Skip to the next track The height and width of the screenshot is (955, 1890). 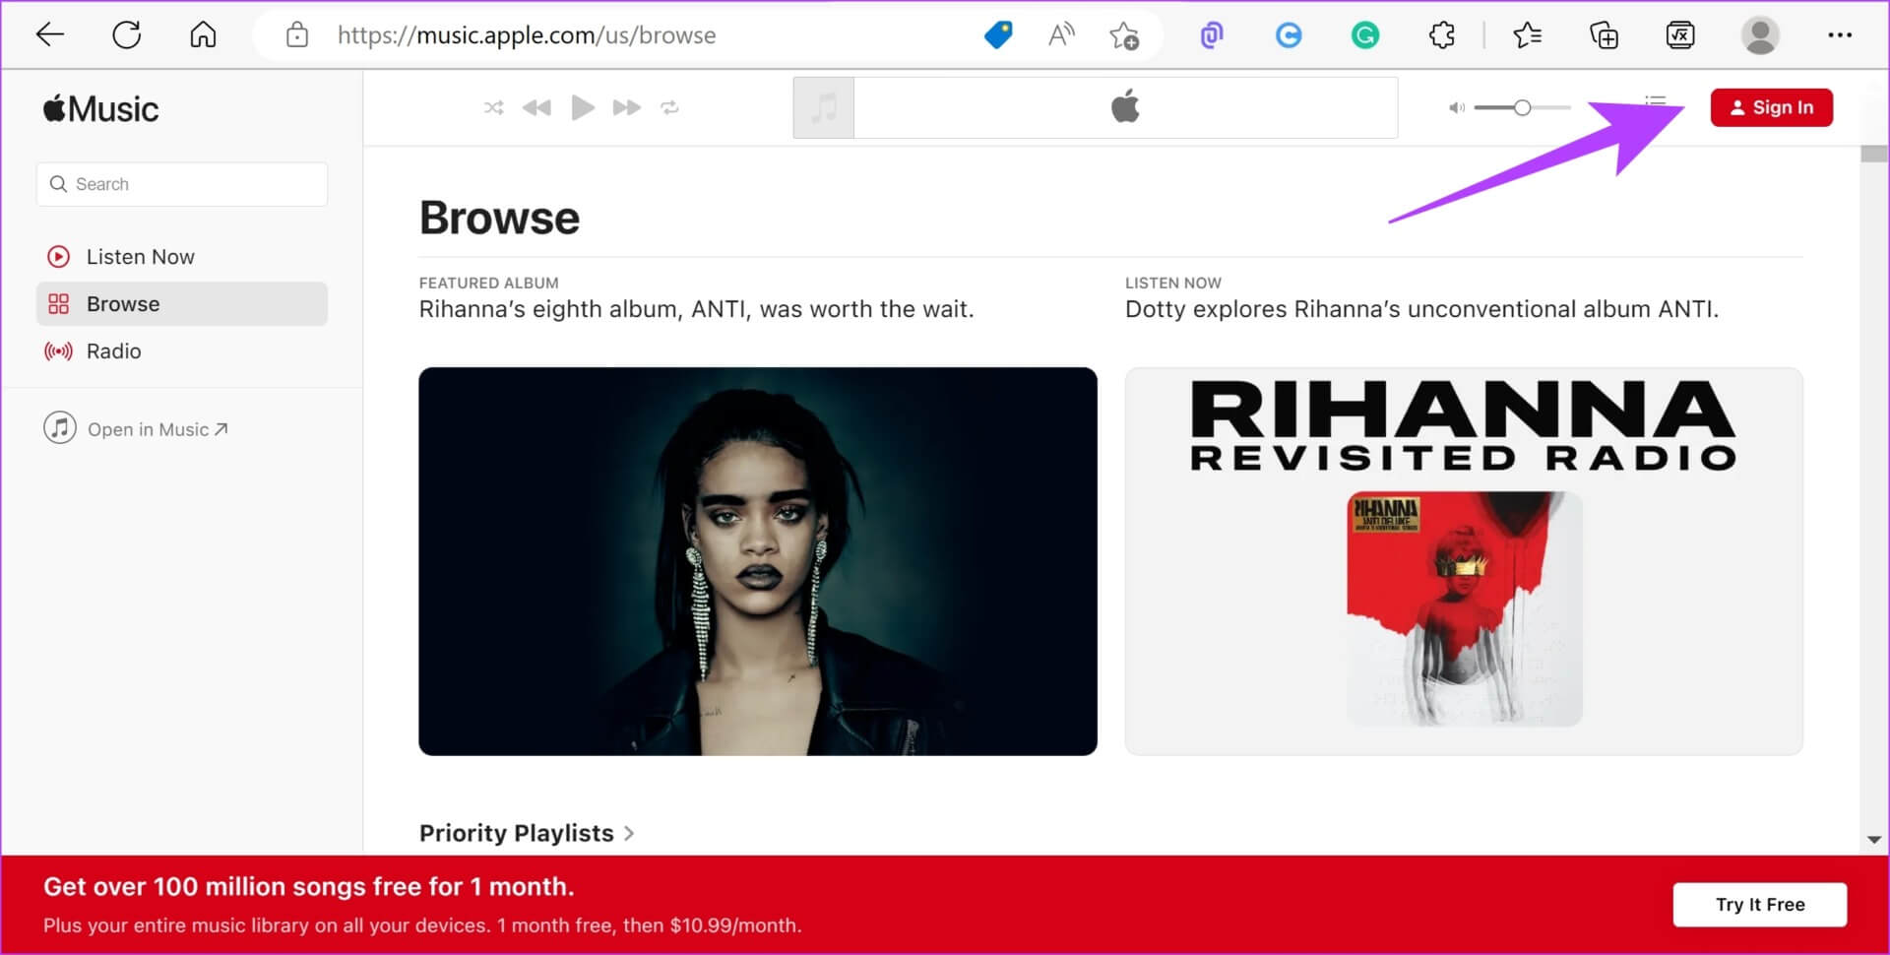click(626, 107)
